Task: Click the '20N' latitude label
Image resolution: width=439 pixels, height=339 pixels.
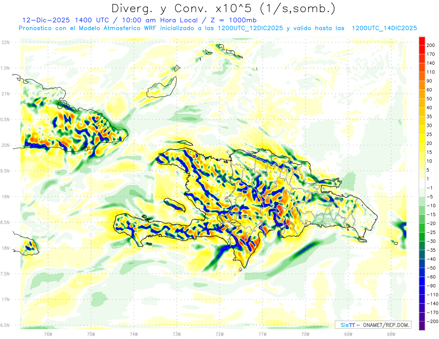Action: coord(5,145)
